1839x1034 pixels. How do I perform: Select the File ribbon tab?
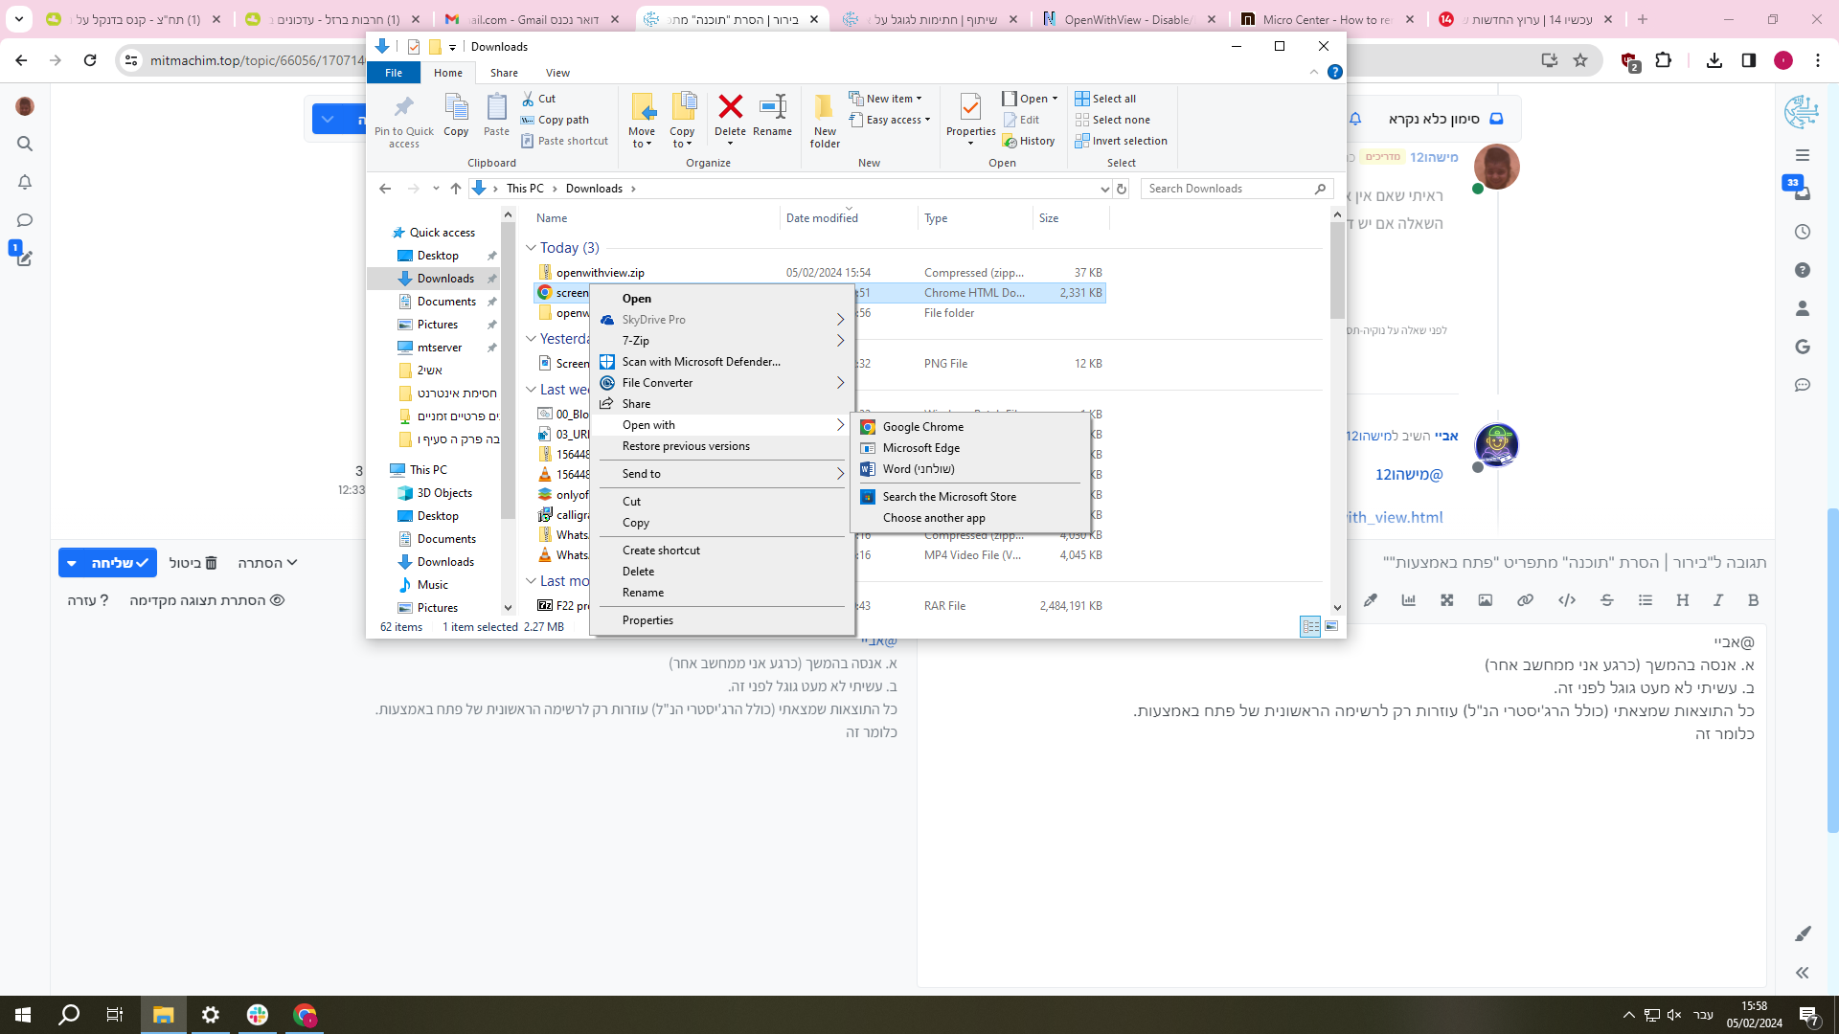pyautogui.click(x=394, y=73)
